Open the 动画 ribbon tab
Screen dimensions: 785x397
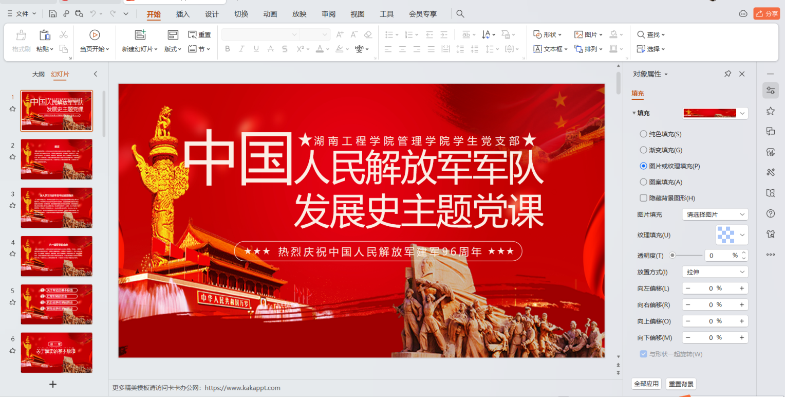pyautogui.click(x=270, y=14)
